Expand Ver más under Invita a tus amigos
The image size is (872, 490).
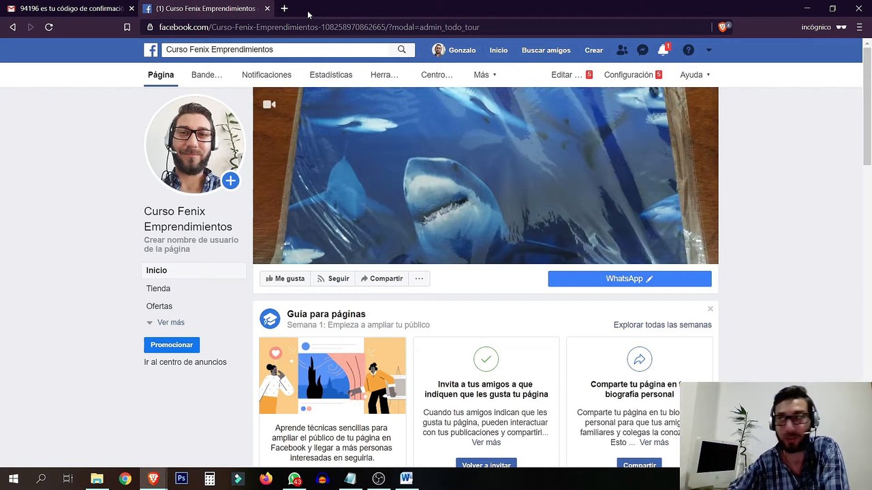486,442
